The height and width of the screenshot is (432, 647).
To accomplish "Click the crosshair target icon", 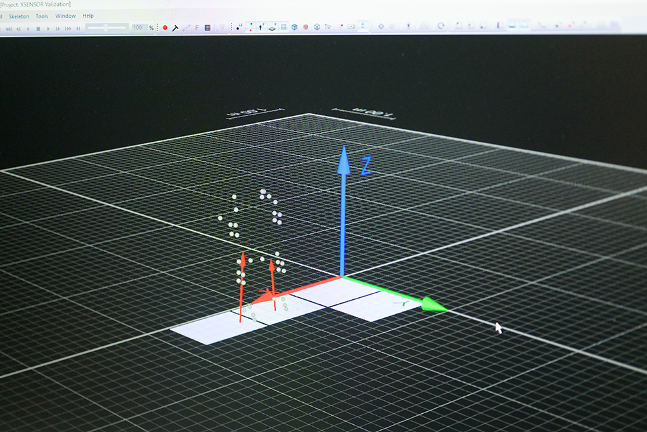I will click(381, 27).
